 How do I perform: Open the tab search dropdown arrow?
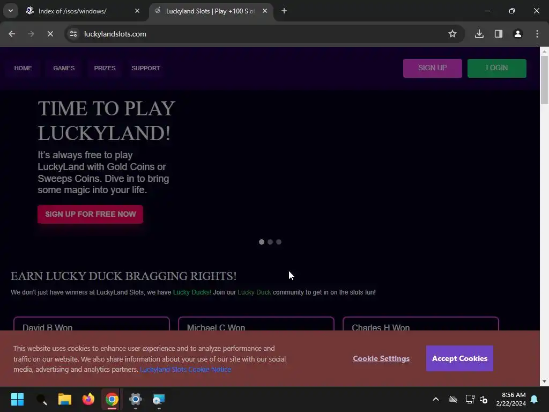coord(11,11)
